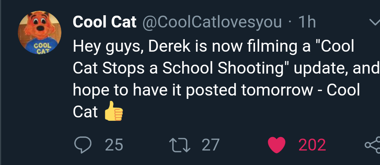Click the 202 likes count
Image resolution: width=380 pixels, height=165 pixels.
point(312,145)
